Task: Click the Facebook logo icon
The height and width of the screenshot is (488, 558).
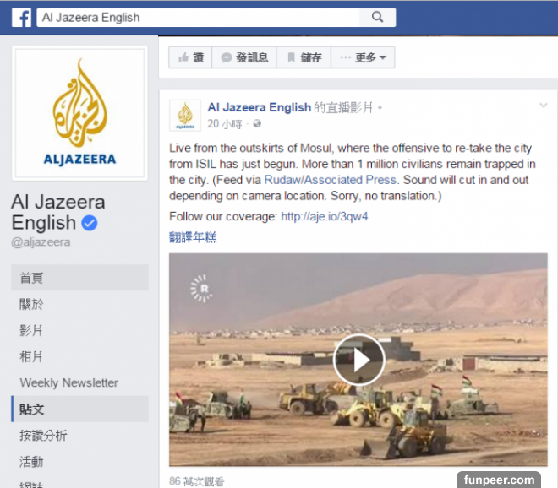Action: [21, 18]
